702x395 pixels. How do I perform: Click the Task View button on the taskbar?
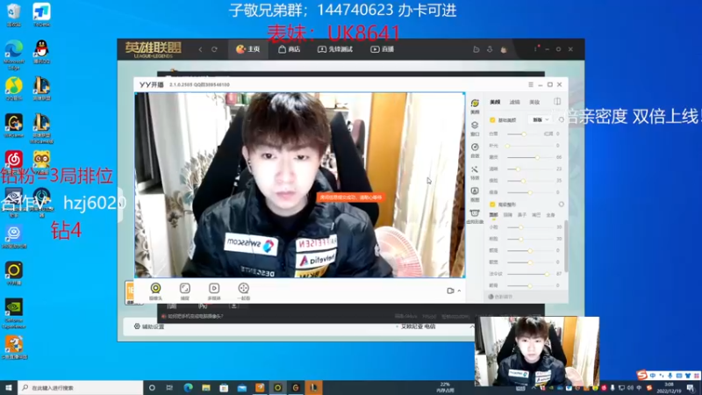click(169, 387)
